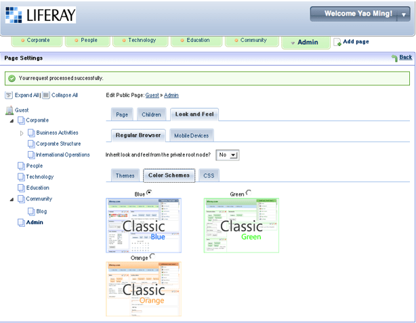
Task: Click the People page icon in tree
Action: (21, 166)
